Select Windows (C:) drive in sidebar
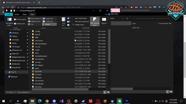 (17, 50)
